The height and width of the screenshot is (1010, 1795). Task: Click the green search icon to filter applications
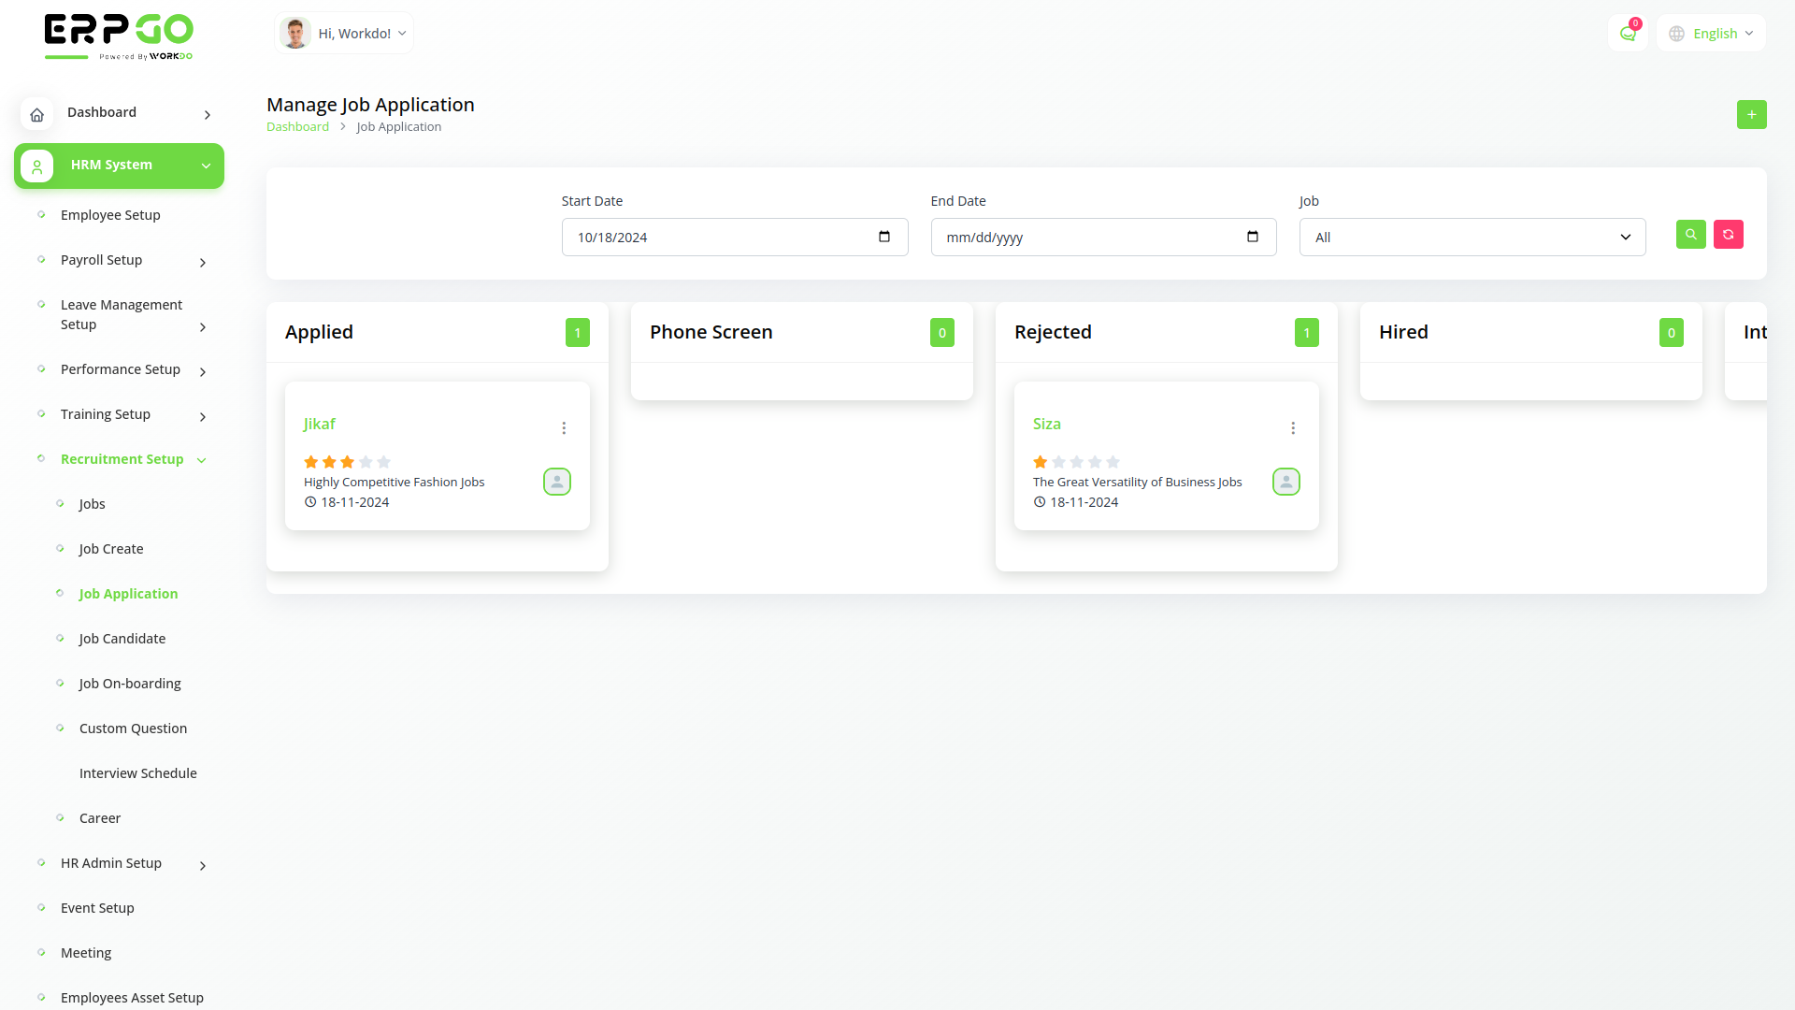pyautogui.click(x=1689, y=235)
